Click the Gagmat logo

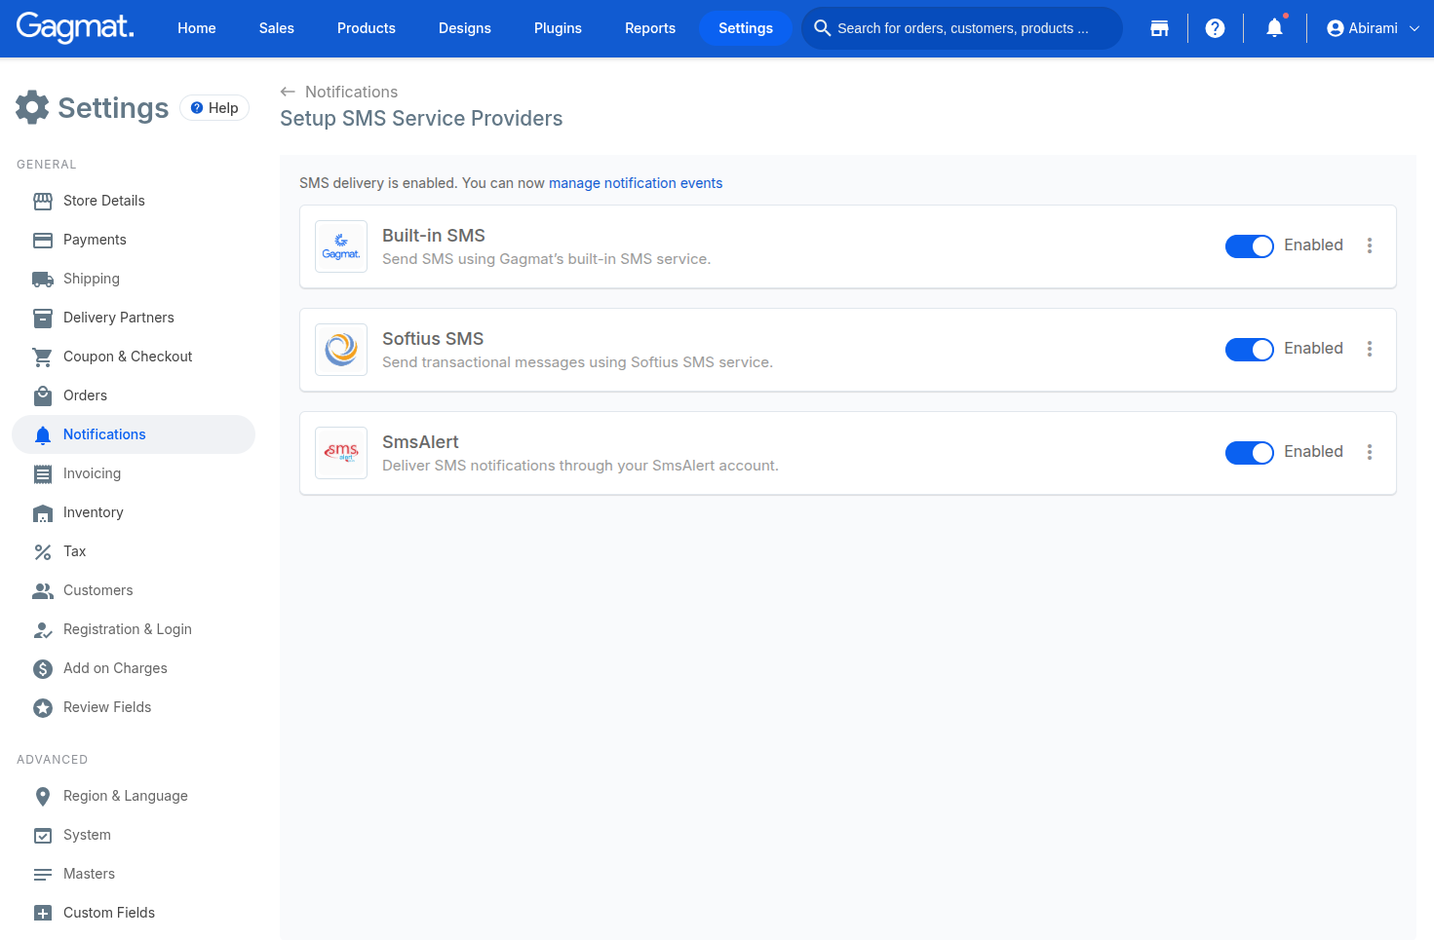[75, 26]
